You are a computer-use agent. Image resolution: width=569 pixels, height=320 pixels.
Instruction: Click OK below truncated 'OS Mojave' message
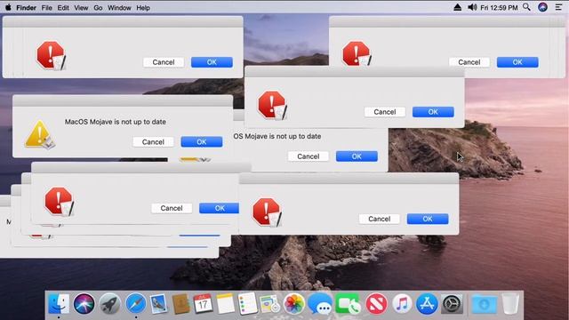coord(357,156)
